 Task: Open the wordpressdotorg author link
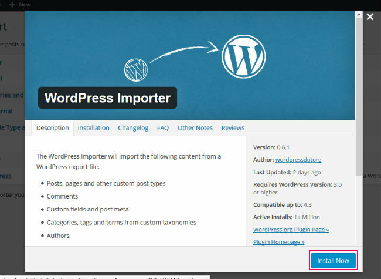[298, 160]
